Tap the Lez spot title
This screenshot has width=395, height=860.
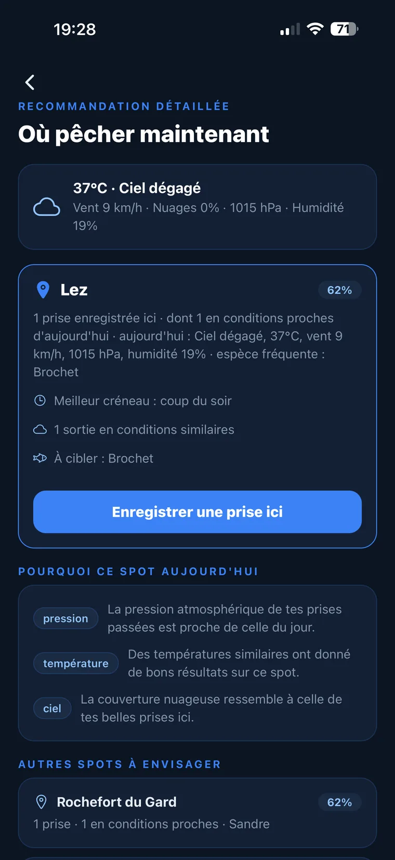pyautogui.click(x=74, y=290)
